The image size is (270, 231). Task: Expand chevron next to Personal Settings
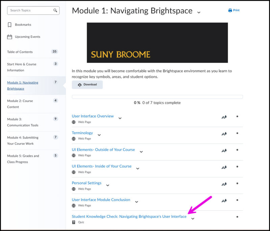point(108,185)
